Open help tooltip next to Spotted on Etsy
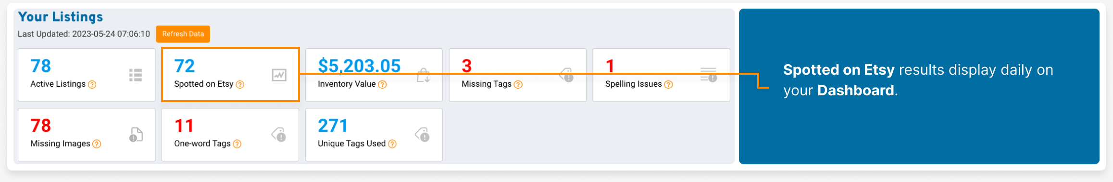1113x182 pixels. point(240,84)
